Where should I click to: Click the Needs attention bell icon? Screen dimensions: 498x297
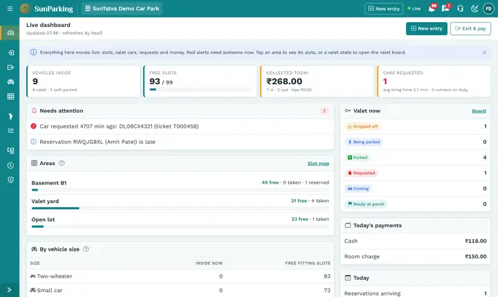(x=34, y=111)
